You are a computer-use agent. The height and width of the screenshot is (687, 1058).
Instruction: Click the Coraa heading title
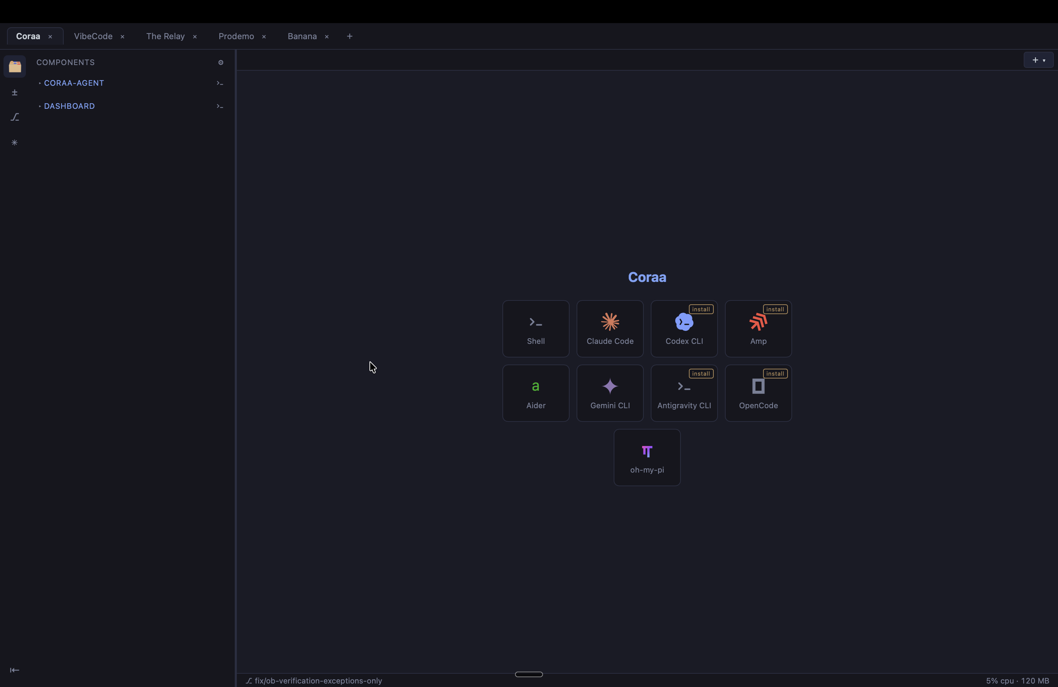(647, 277)
